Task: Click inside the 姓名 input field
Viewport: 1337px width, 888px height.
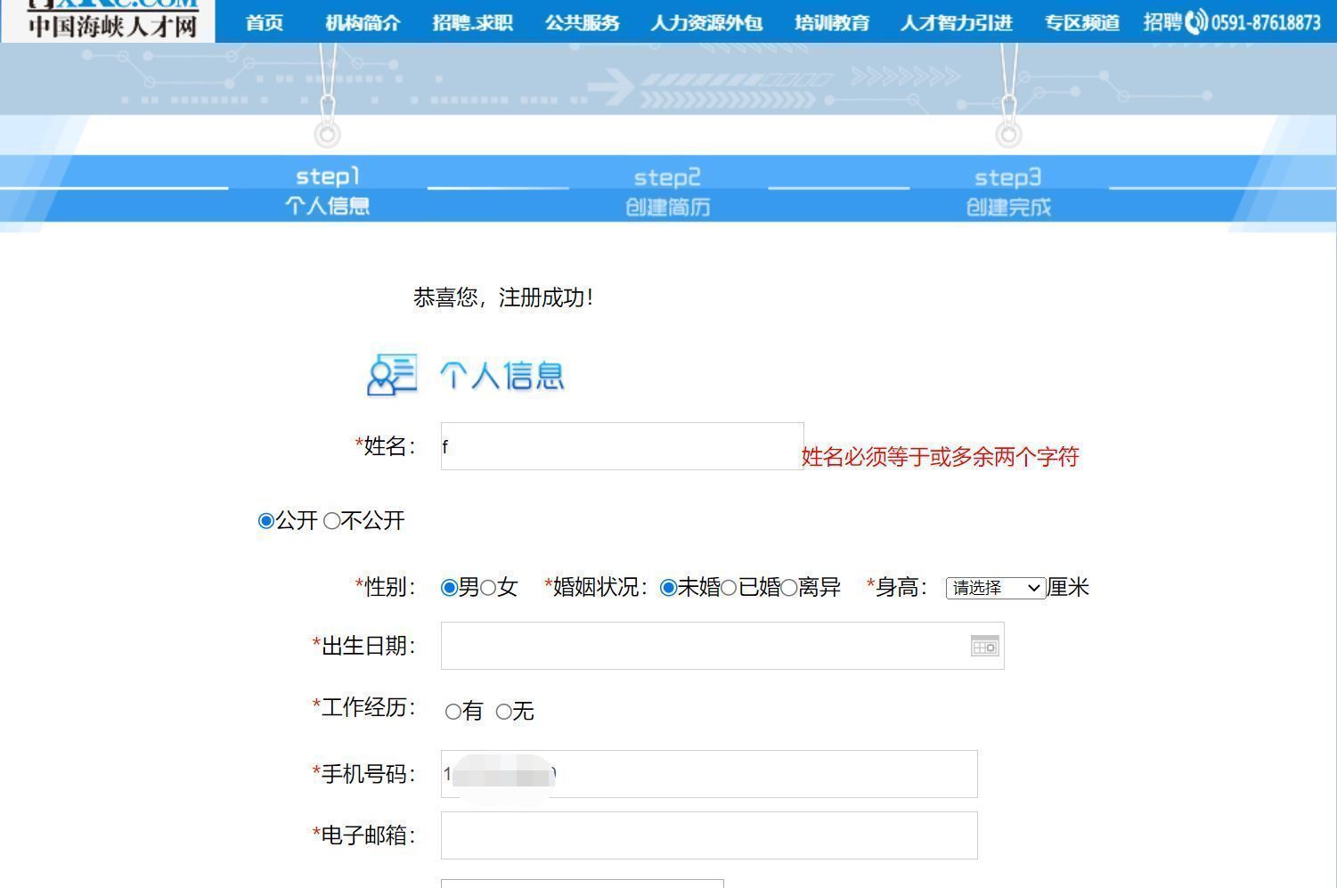Action: (x=621, y=446)
